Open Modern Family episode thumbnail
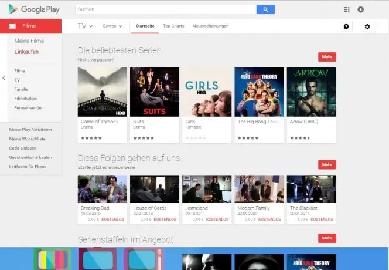 coord(260,189)
